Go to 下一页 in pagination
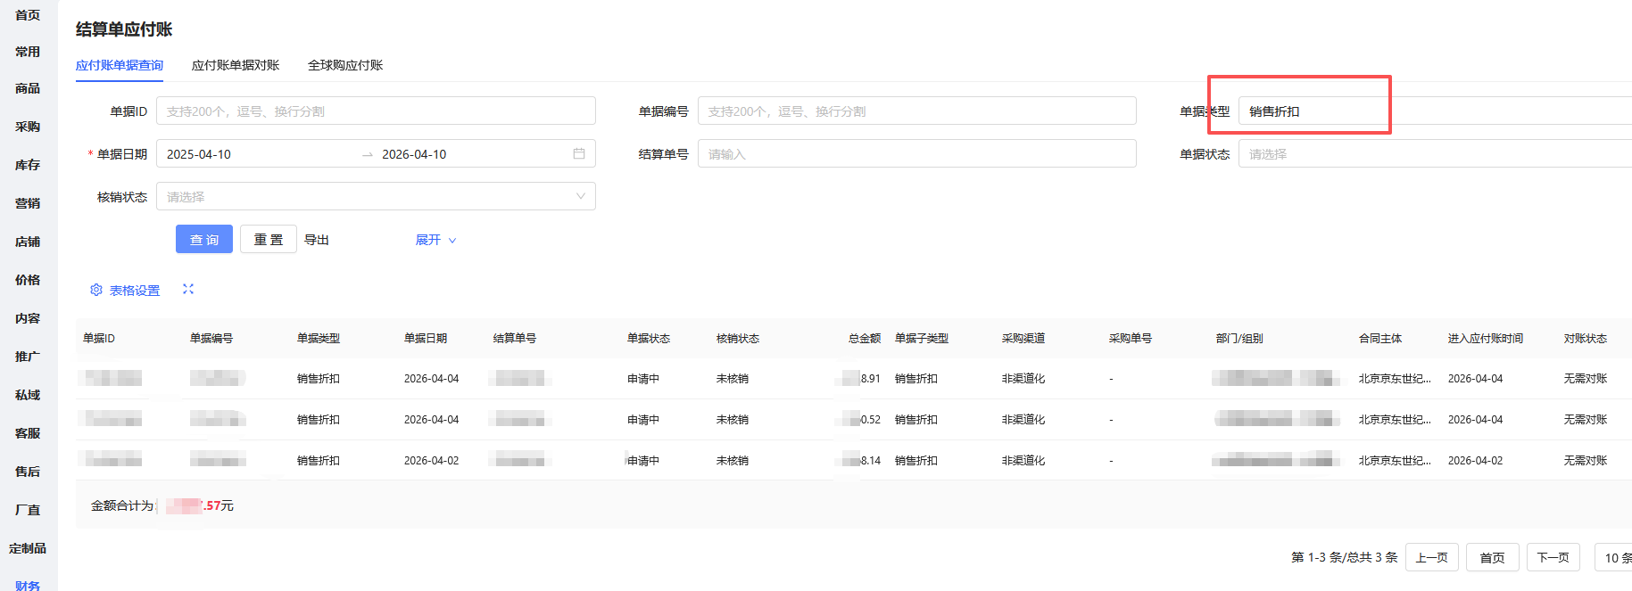Viewport: 1632px width, 591px height. pos(1553,557)
